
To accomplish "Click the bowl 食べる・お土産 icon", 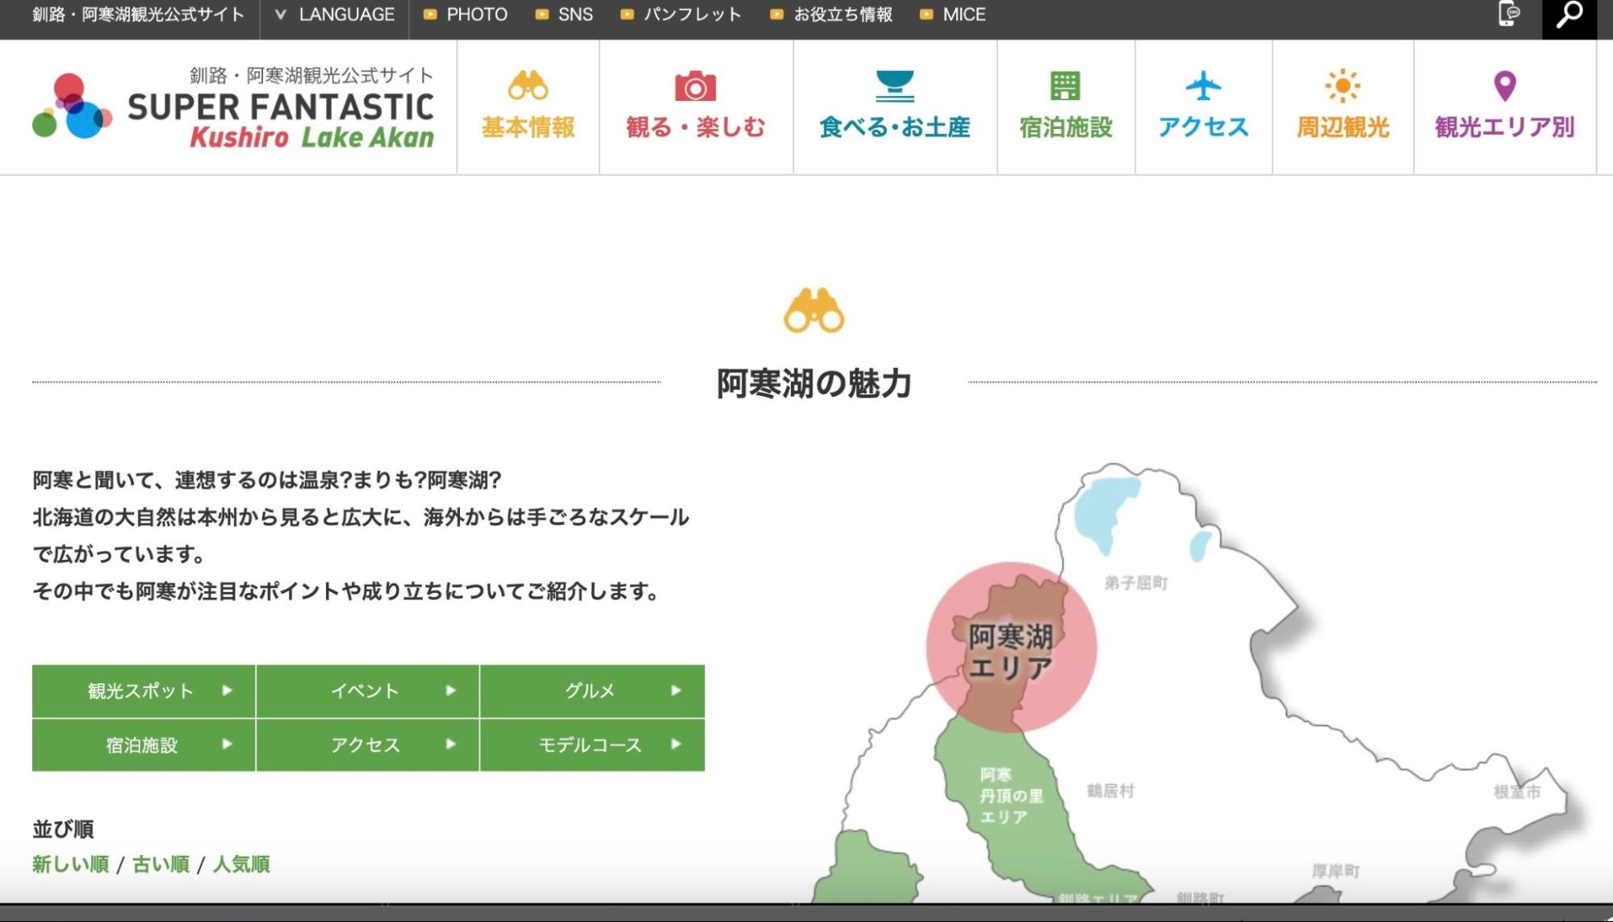I will tap(894, 86).
